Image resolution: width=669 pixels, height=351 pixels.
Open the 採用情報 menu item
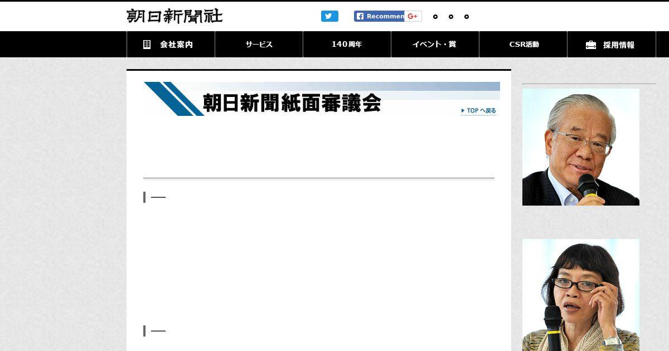(612, 45)
